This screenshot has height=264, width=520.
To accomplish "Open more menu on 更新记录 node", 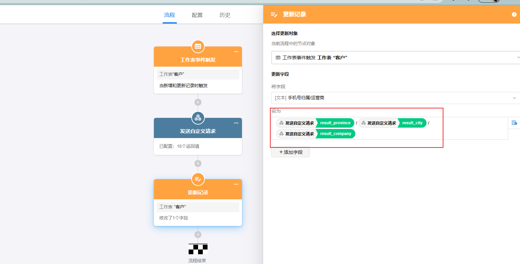I will [236, 184].
